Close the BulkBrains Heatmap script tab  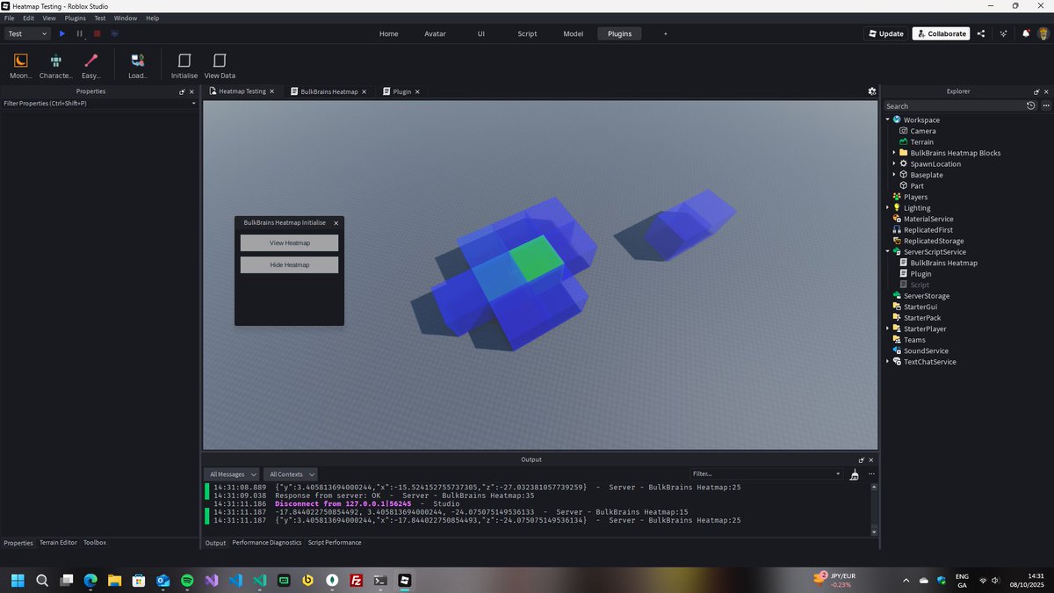[364, 91]
